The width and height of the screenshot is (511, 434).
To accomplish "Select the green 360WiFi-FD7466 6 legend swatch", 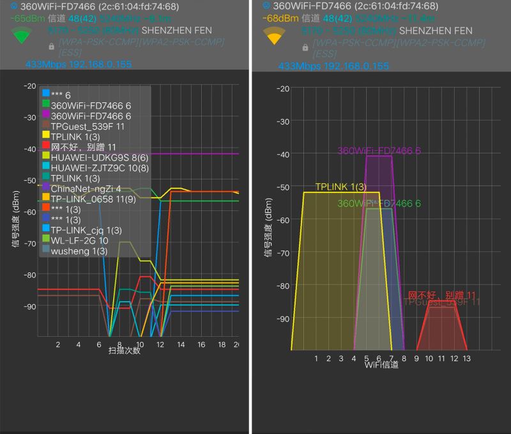I will pyautogui.click(x=46, y=104).
